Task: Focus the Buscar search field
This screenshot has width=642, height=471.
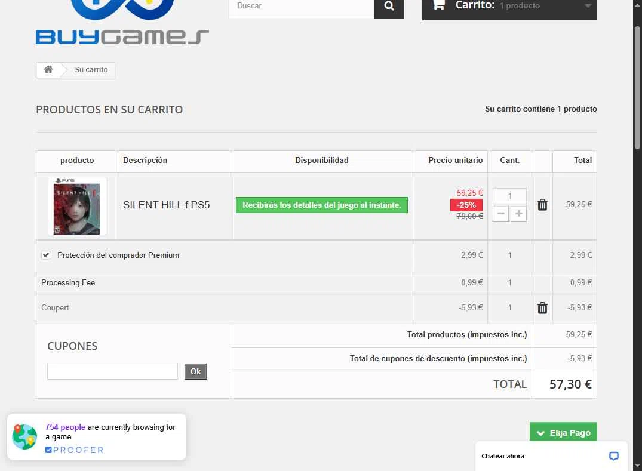Action: [302, 7]
